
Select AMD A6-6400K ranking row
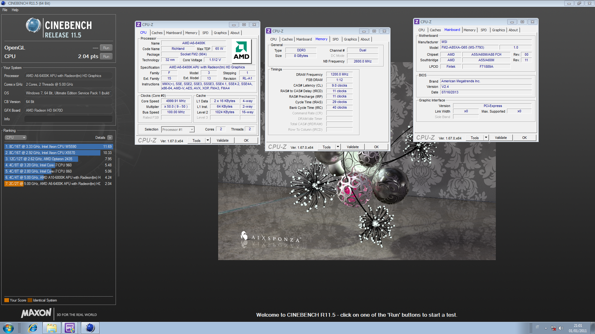click(x=59, y=184)
